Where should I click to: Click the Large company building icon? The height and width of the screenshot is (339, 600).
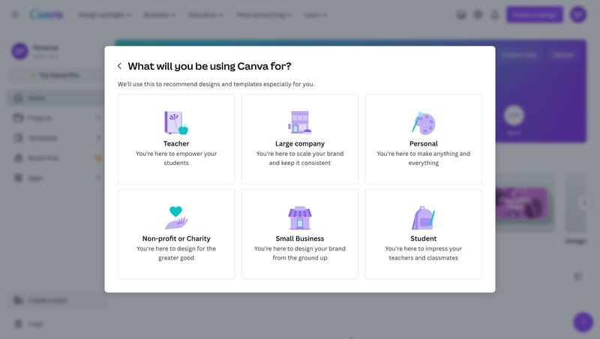point(299,122)
